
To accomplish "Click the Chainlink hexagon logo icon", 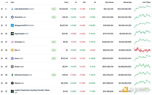I will 12,17.
